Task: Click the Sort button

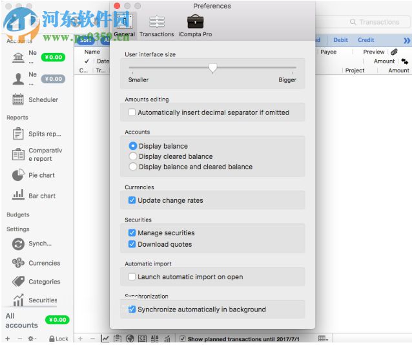Action: coord(86,40)
